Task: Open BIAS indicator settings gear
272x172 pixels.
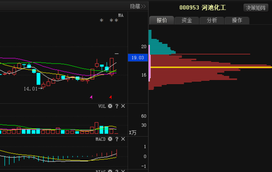Action: click(110, 171)
